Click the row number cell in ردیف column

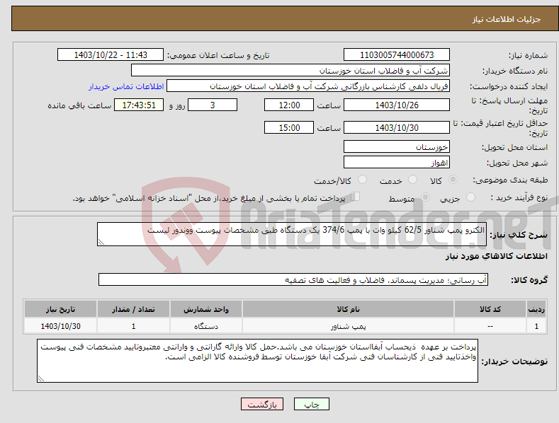[536, 326]
